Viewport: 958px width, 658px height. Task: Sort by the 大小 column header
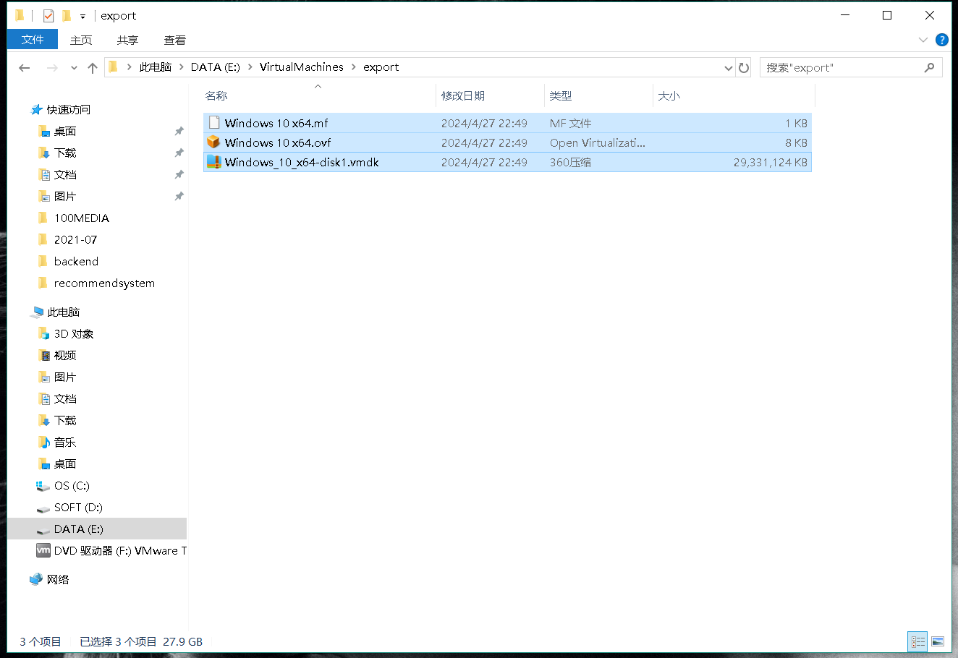[x=669, y=95]
